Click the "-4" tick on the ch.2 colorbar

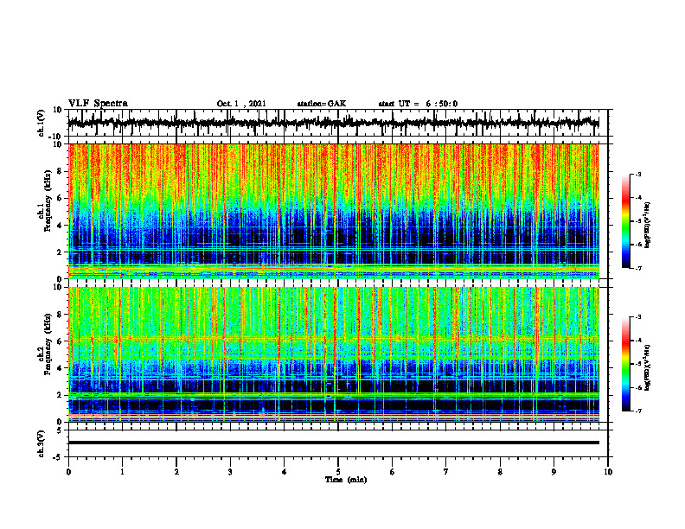pos(637,341)
